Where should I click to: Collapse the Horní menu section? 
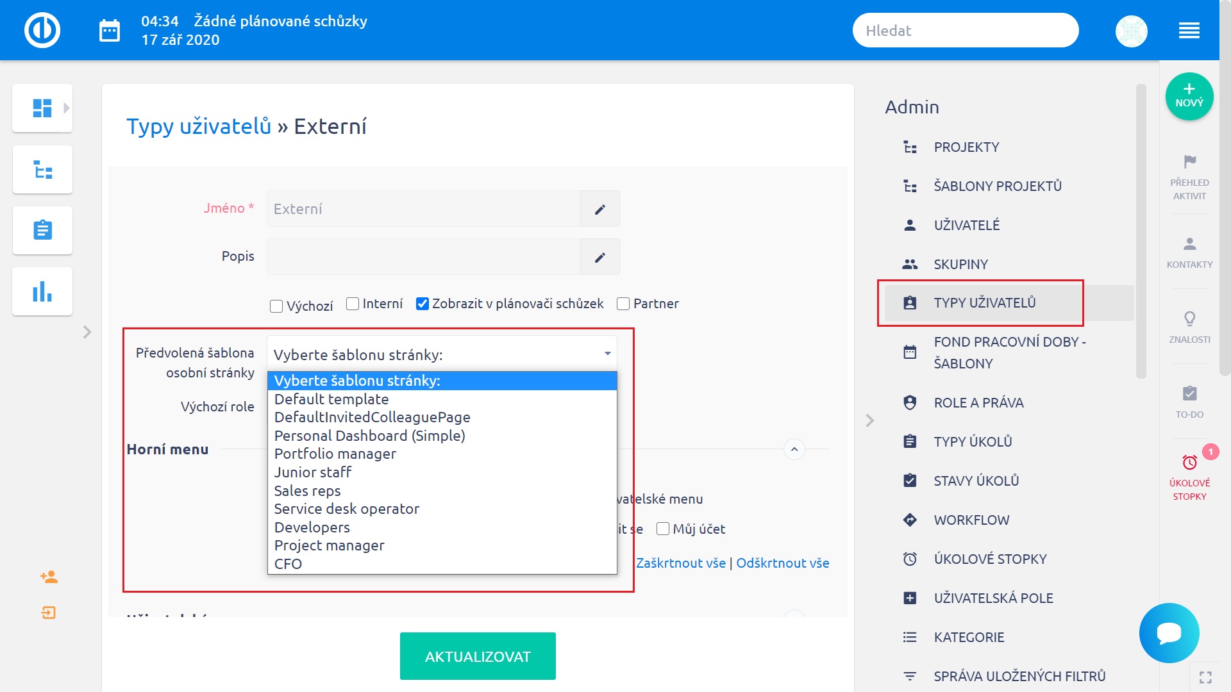794,449
